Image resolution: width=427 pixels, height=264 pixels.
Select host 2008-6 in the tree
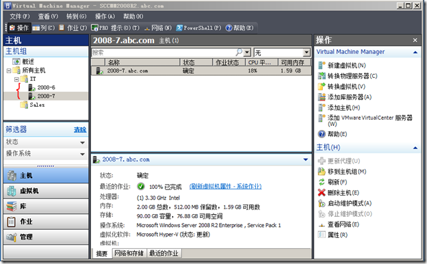coord(42,88)
